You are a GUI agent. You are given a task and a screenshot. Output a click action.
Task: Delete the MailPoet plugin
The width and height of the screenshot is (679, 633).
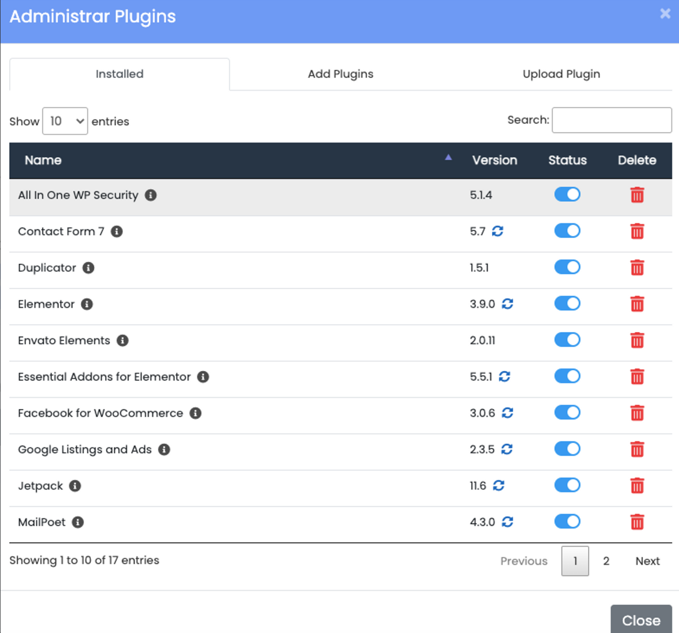tap(637, 522)
